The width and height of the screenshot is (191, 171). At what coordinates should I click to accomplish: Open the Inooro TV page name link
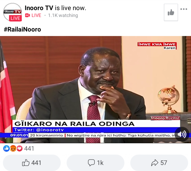(39, 8)
